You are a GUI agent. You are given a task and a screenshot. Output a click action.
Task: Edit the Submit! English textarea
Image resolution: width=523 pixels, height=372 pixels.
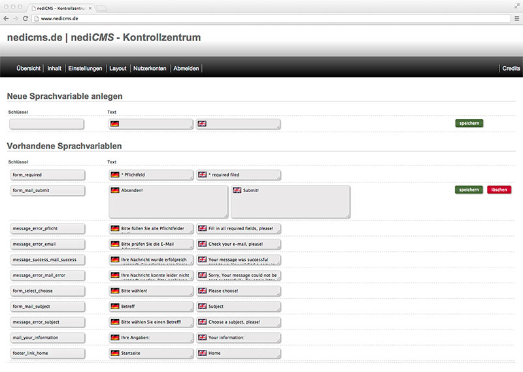point(290,202)
